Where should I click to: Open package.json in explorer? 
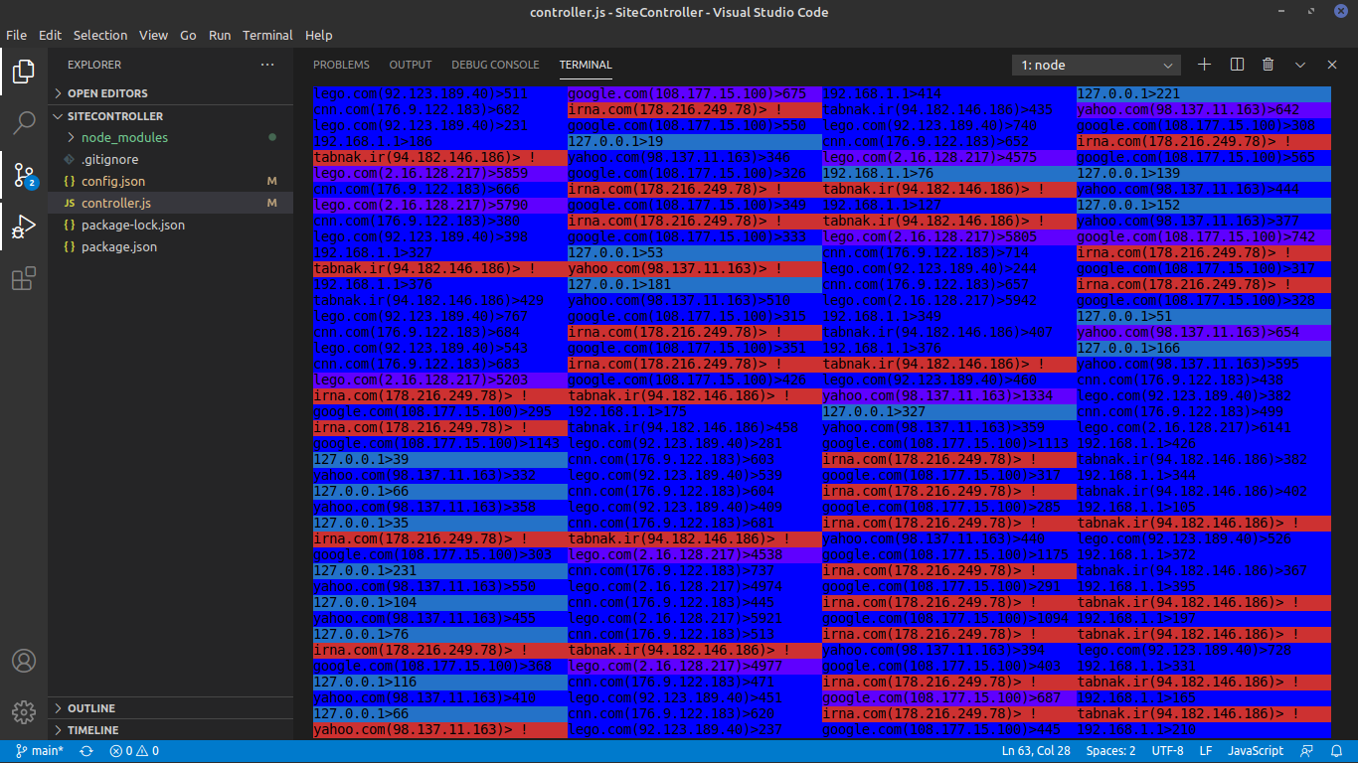171,246
